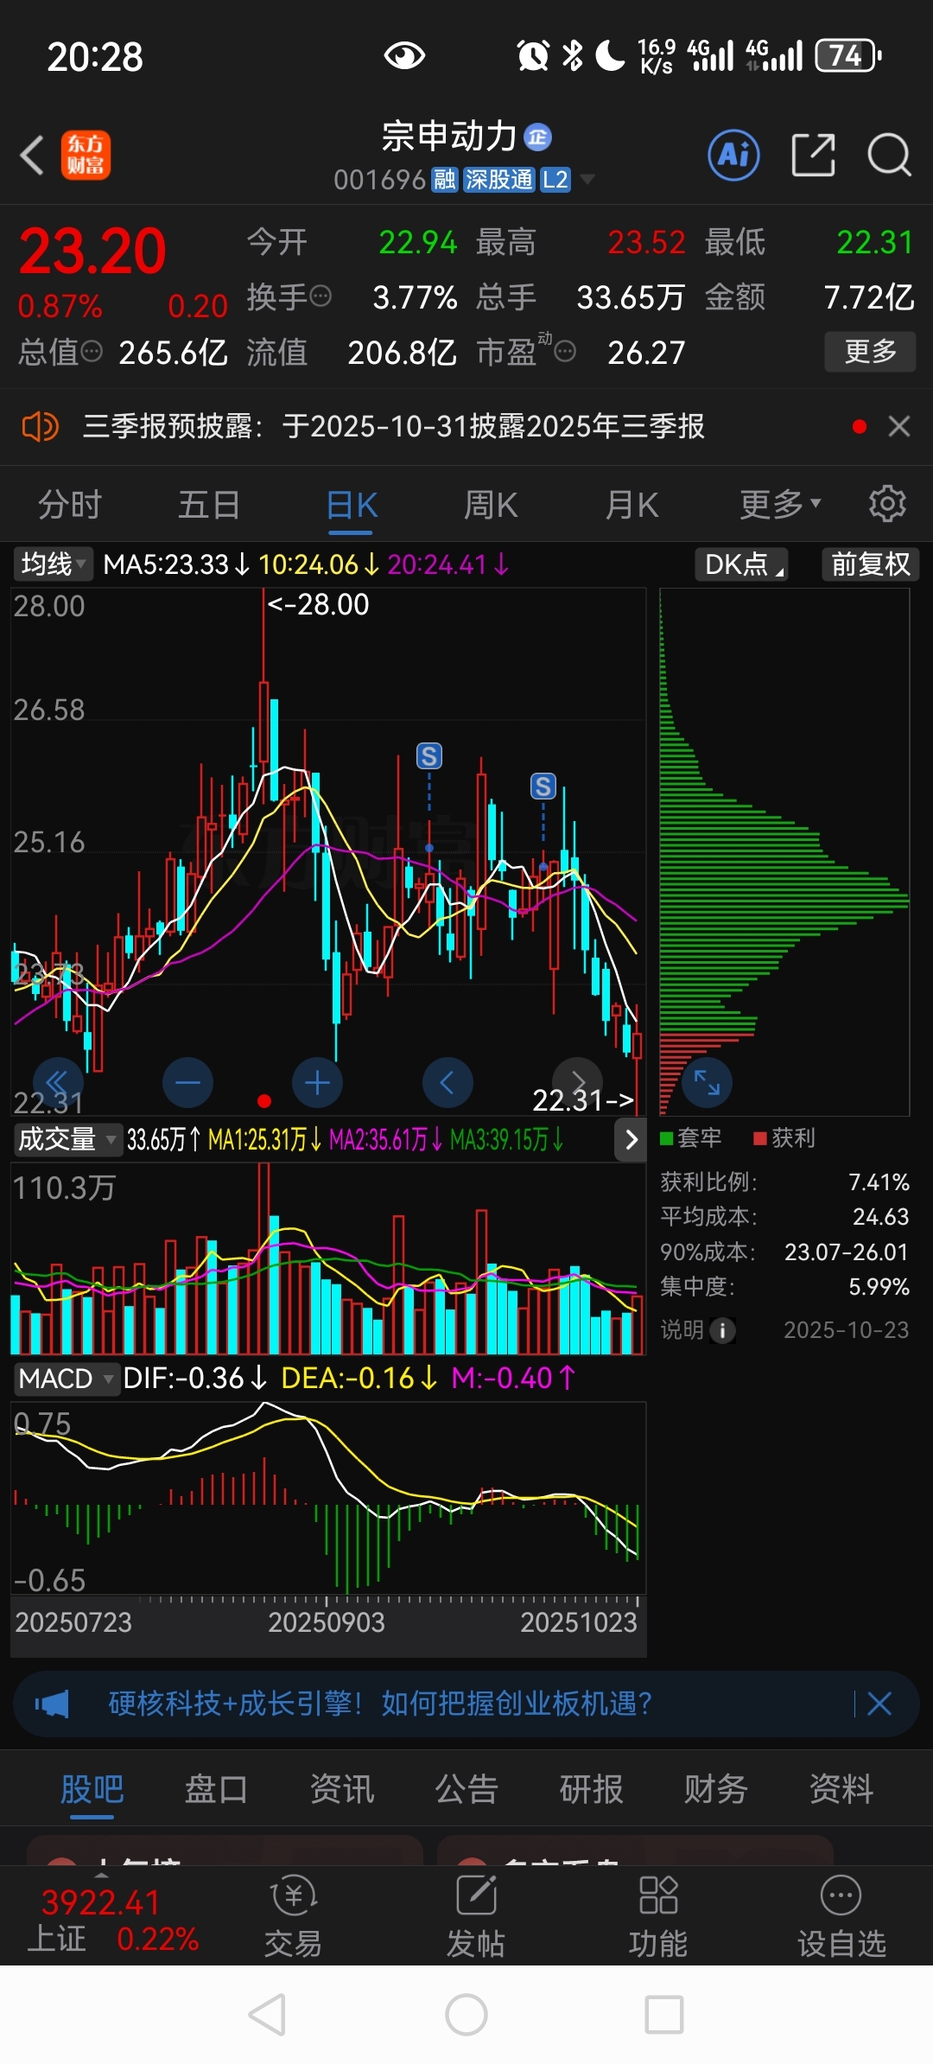Open the 说明 info icon
Viewport: 933px width, 2064px height.
[722, 1330]
